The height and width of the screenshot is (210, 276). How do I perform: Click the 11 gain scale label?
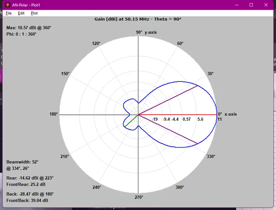click(220, 119)
